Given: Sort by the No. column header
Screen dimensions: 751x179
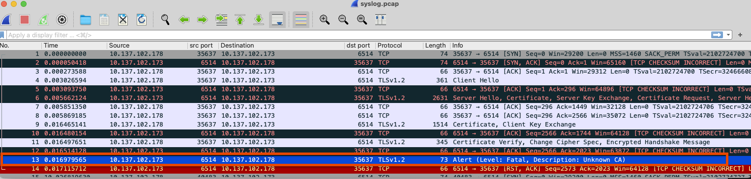Looking at the screenshot, I should coord(21,46).
